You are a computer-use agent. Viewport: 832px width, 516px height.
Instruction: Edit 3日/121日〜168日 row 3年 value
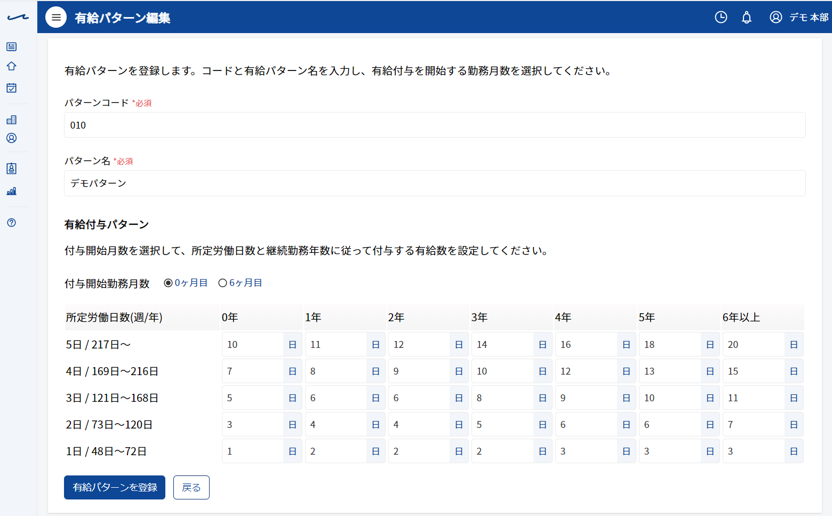502,398
